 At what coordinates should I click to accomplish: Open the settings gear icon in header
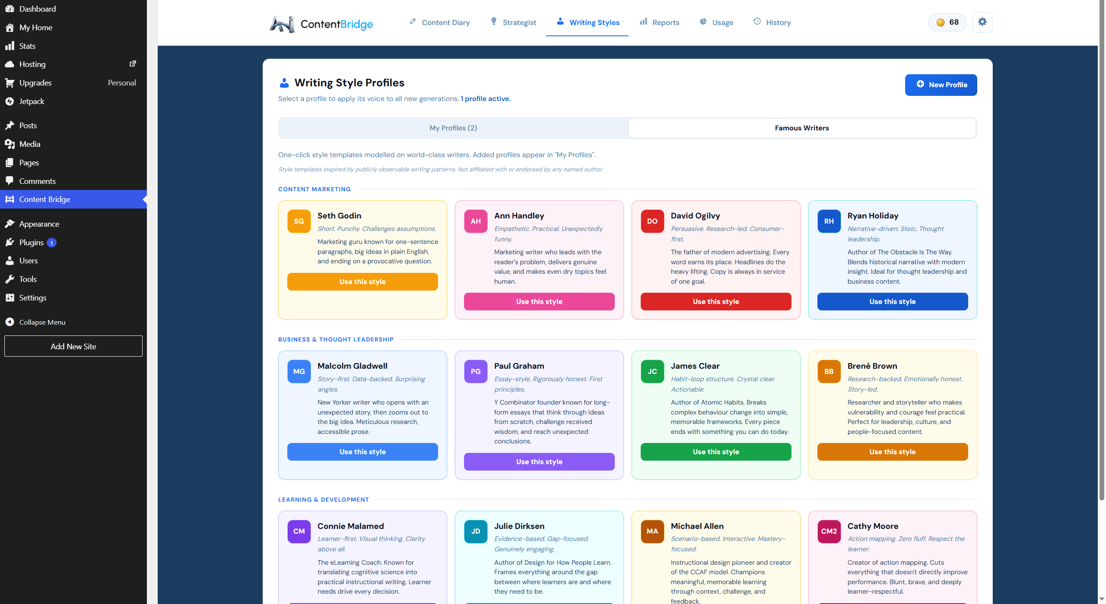click(x=982, y=22)
